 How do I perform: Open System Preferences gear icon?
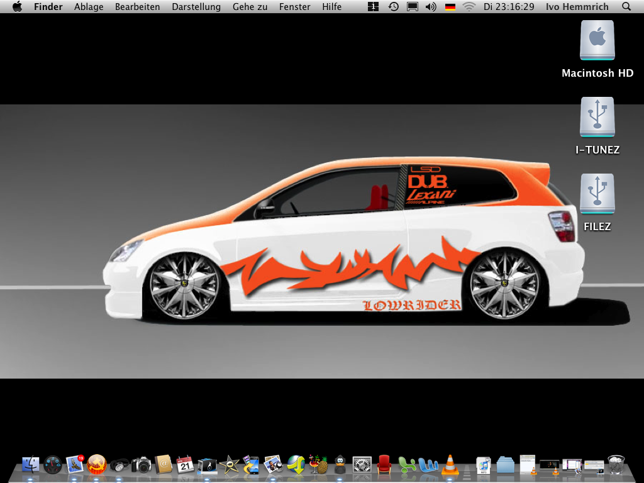[x=362, y=465]
